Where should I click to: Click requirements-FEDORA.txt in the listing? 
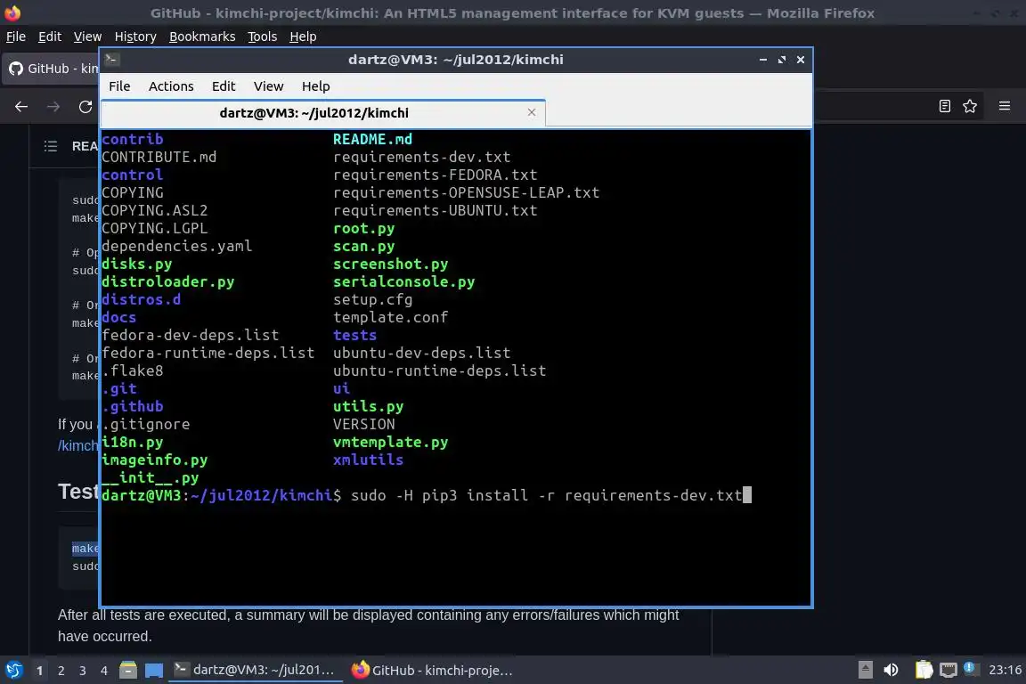coord(435,175)
